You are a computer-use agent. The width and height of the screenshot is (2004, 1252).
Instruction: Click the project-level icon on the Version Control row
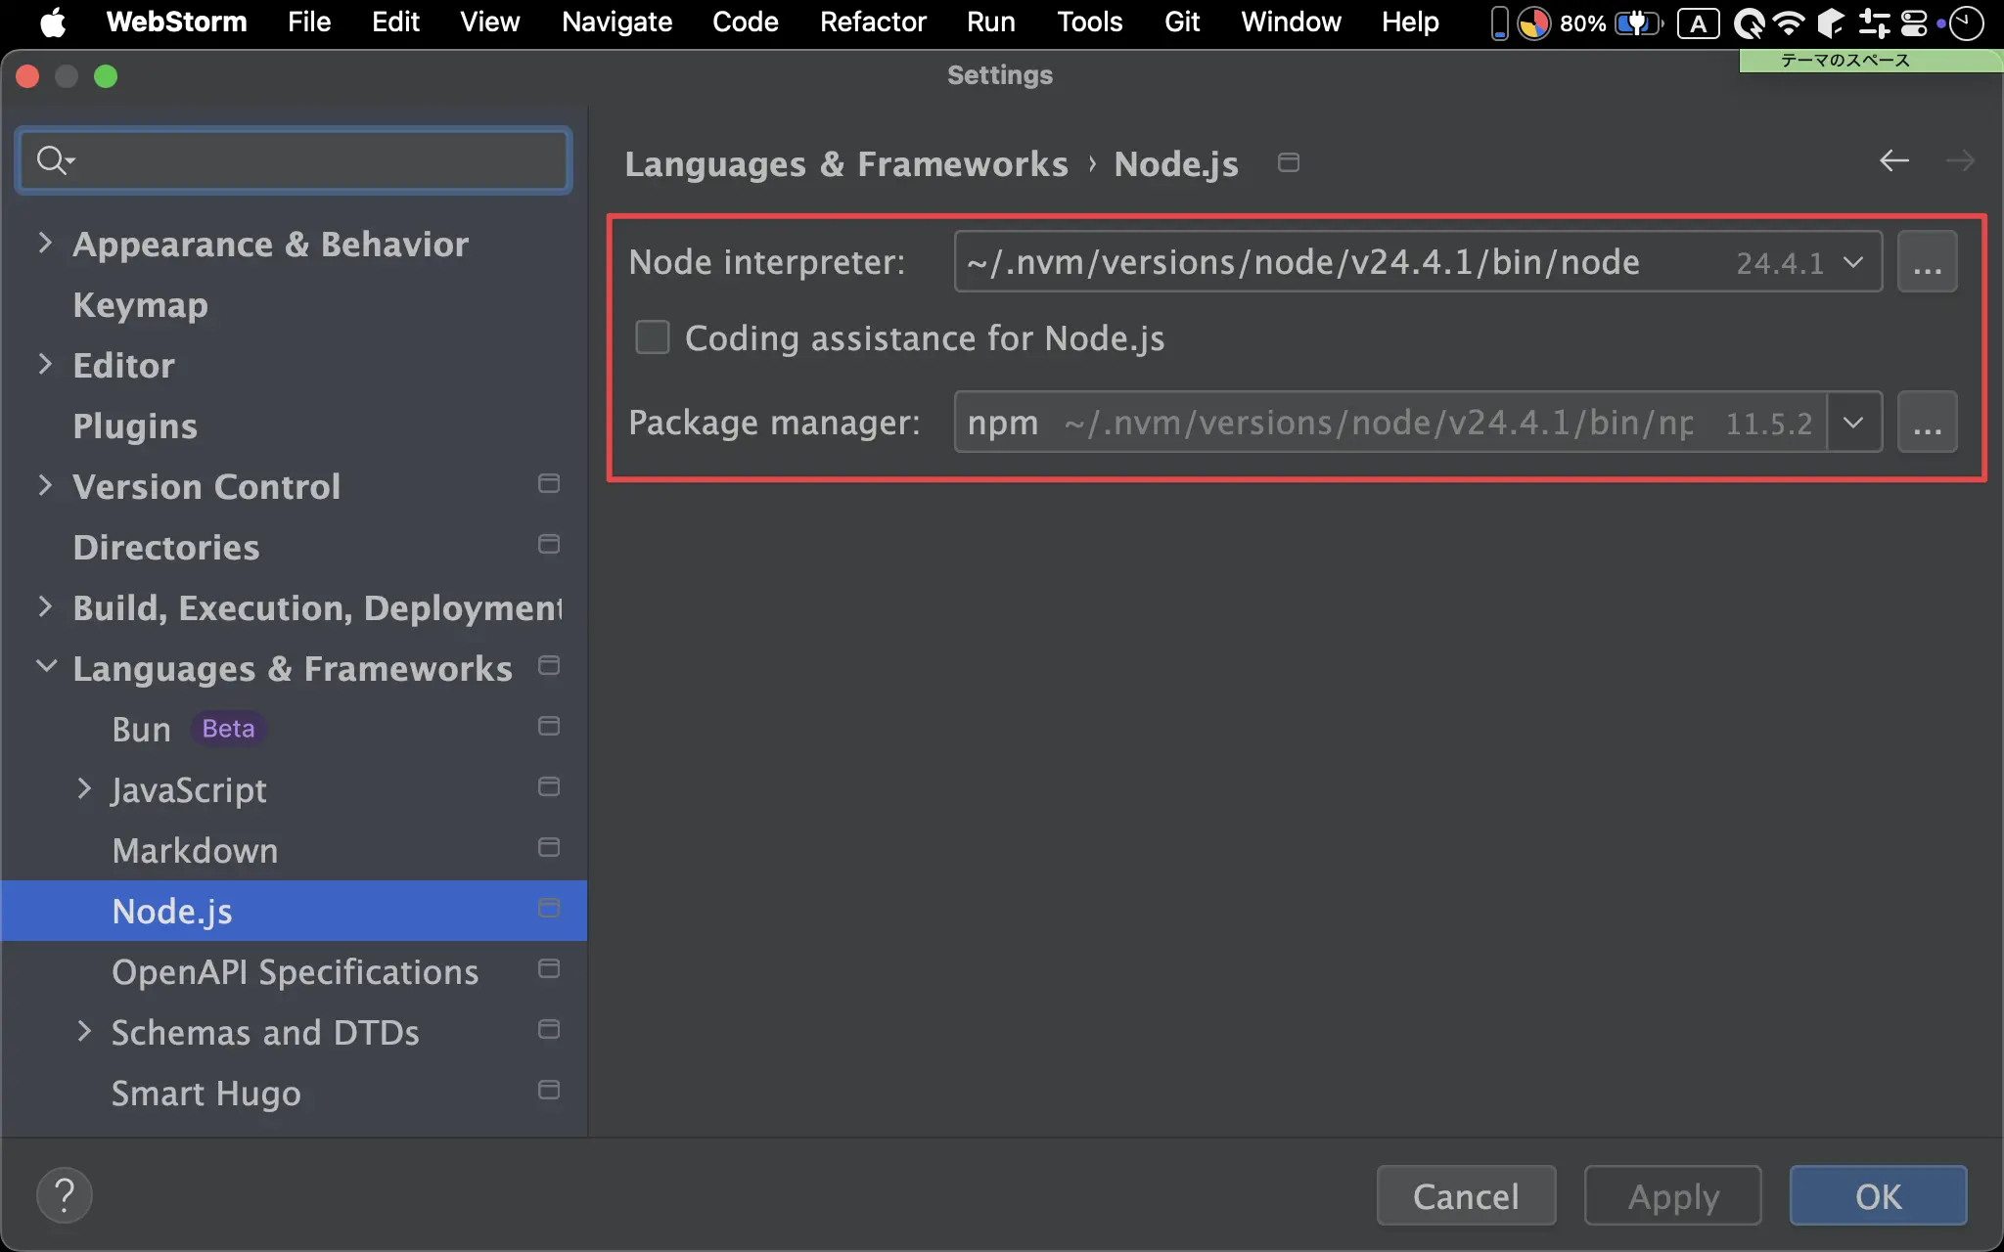pyautogui.click(x=549, y=484)
